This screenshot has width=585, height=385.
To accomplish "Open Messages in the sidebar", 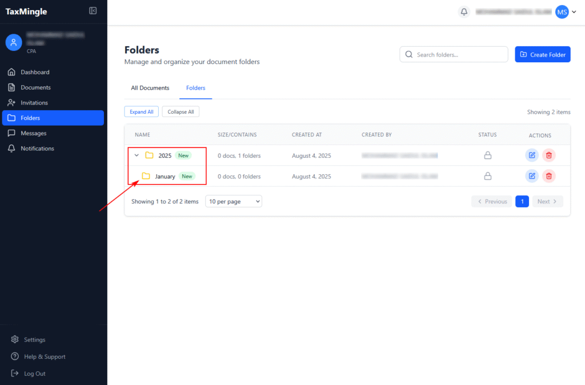I will point(33,133).
